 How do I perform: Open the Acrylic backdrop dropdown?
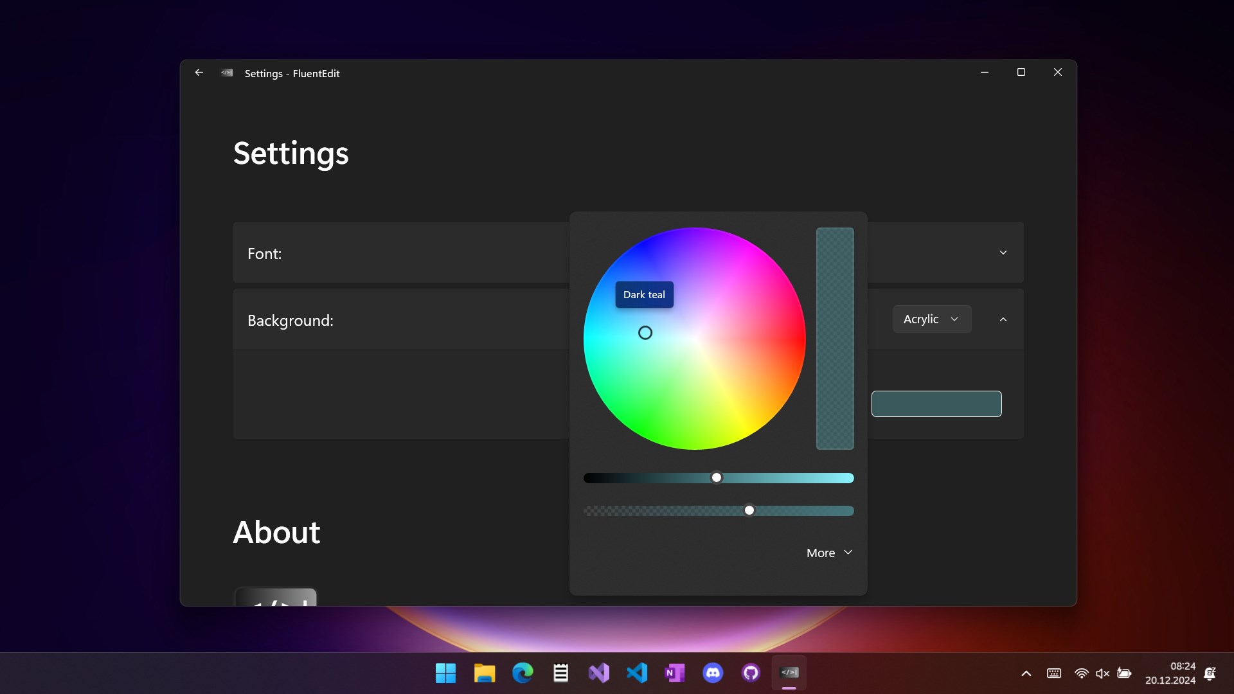[x=931, y=319]
